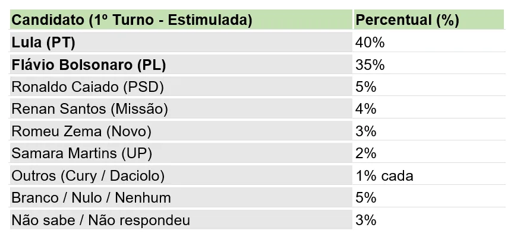Select the Lula (PT) cell
The image size is (514, 237).
coord(181,42)
